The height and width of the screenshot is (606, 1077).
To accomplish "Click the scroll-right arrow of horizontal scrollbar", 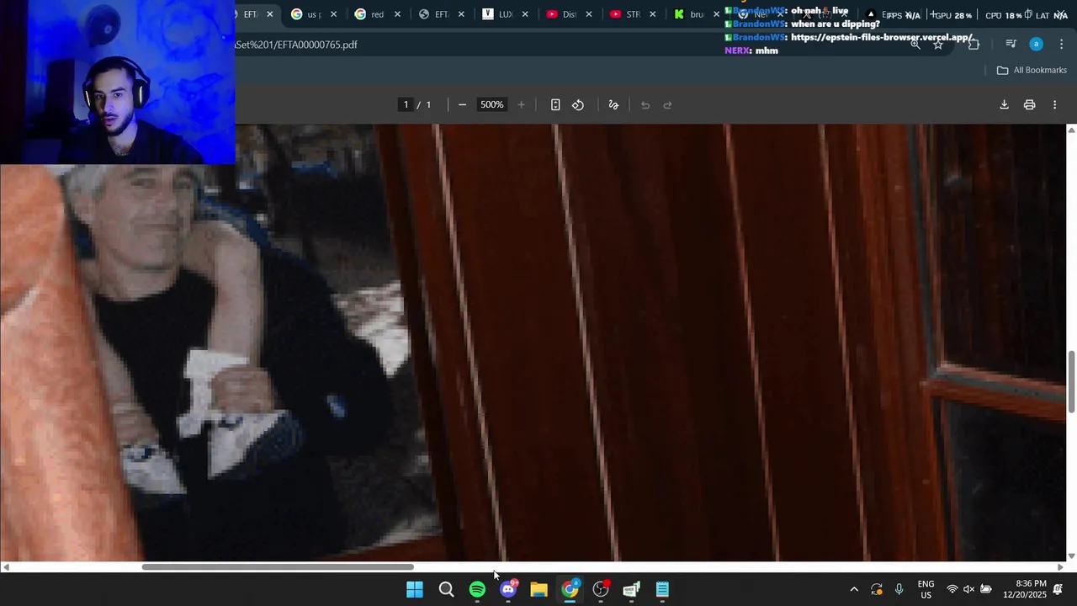I will 1060,567.
